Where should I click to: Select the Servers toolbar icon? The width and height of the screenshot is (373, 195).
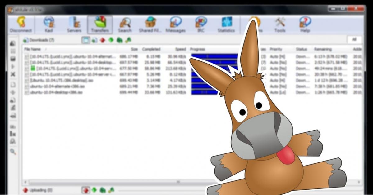click(x=75, y=23)
